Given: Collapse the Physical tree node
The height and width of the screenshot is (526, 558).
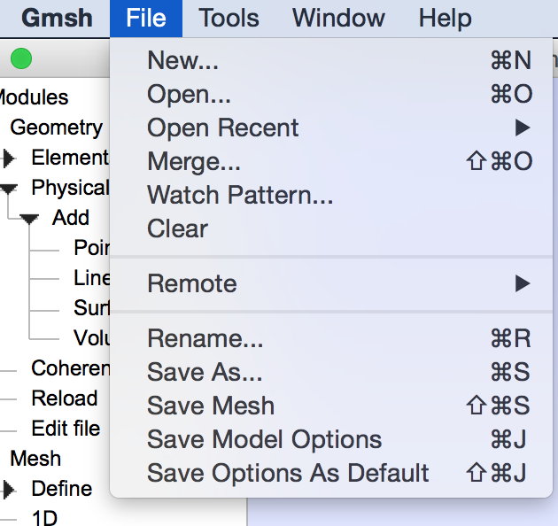Looking at the screenshot, I should click(9, 189).
